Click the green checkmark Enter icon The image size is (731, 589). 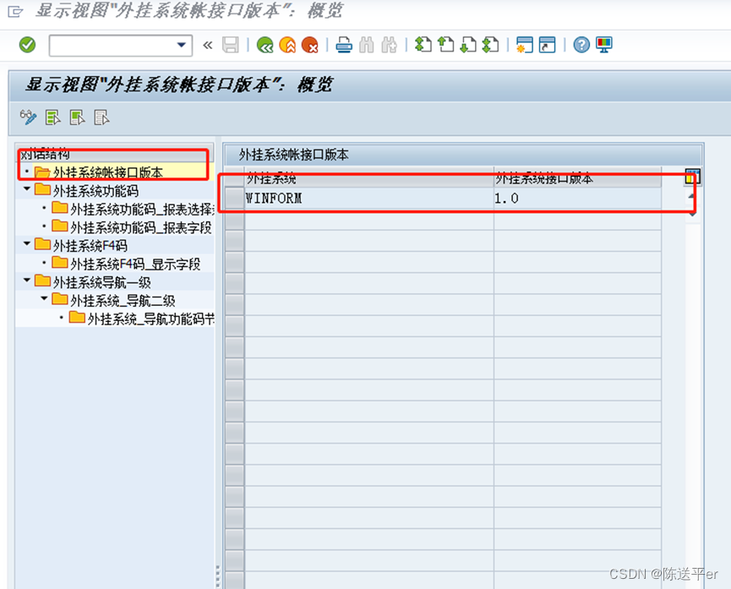click(x=28, y=45)
